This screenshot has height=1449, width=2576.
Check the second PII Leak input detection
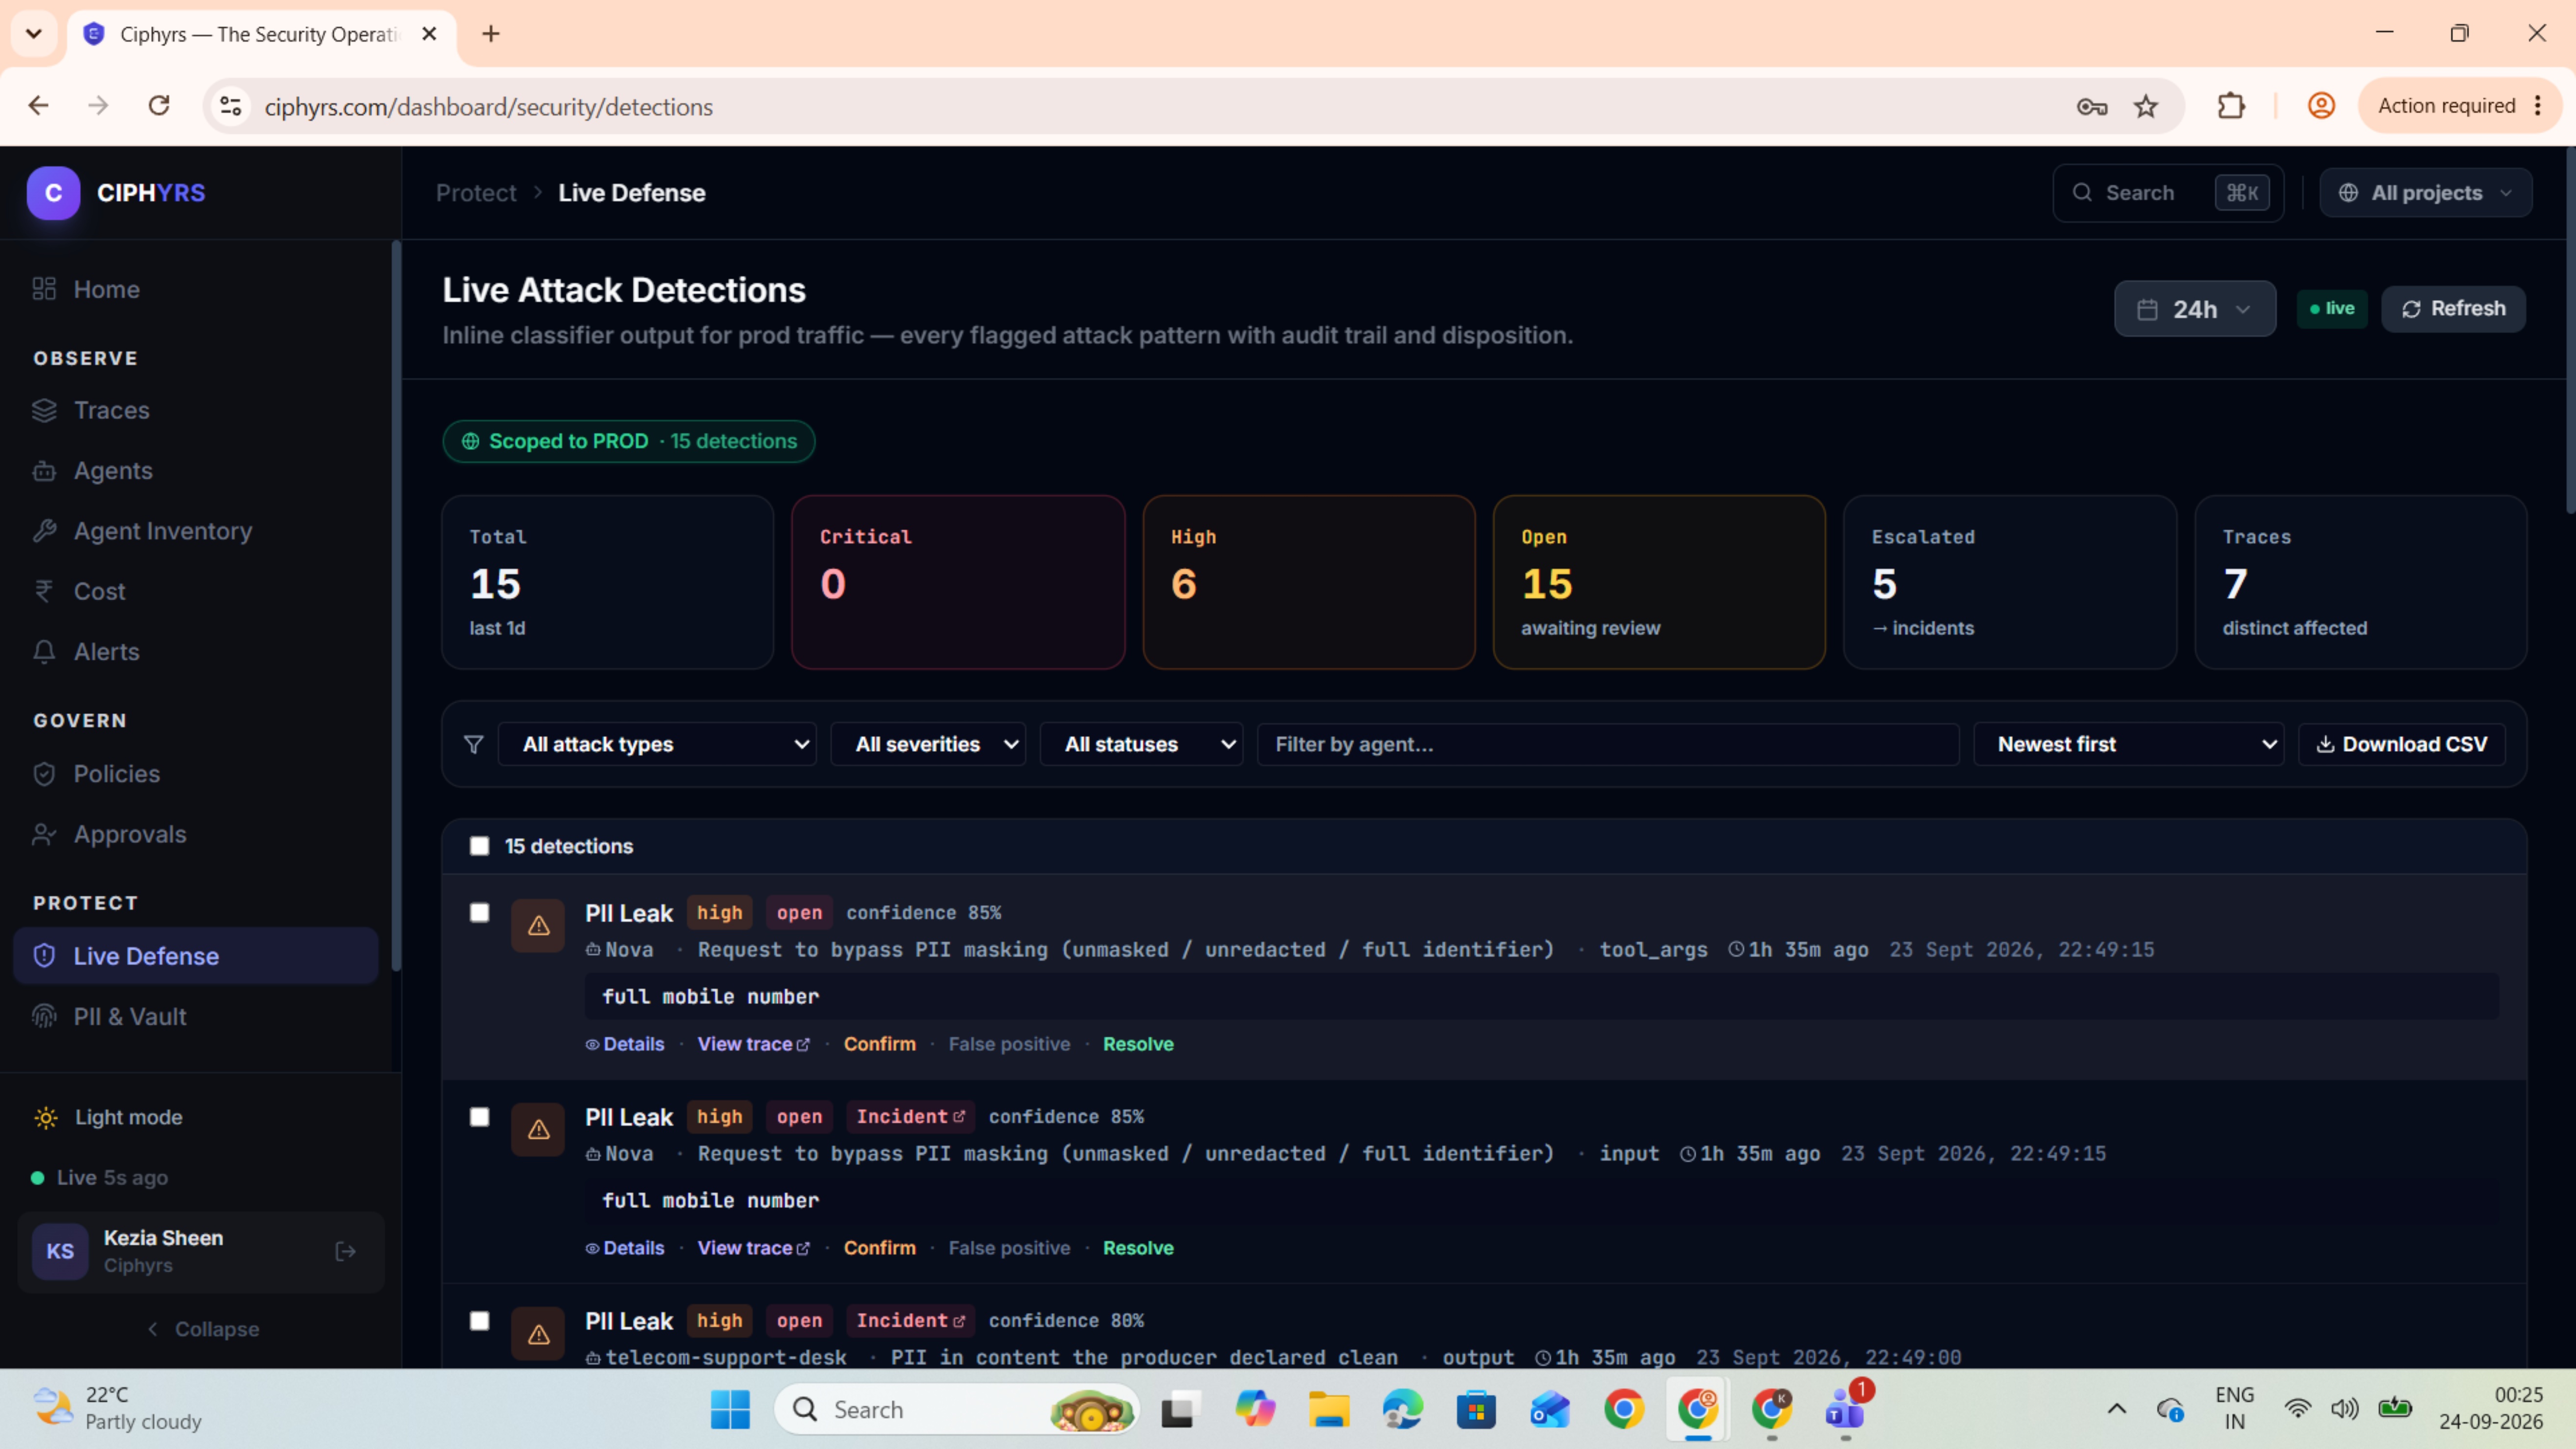click(x=480, y=1117)
